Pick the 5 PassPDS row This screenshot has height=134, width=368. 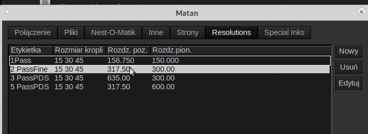(94, 86)
